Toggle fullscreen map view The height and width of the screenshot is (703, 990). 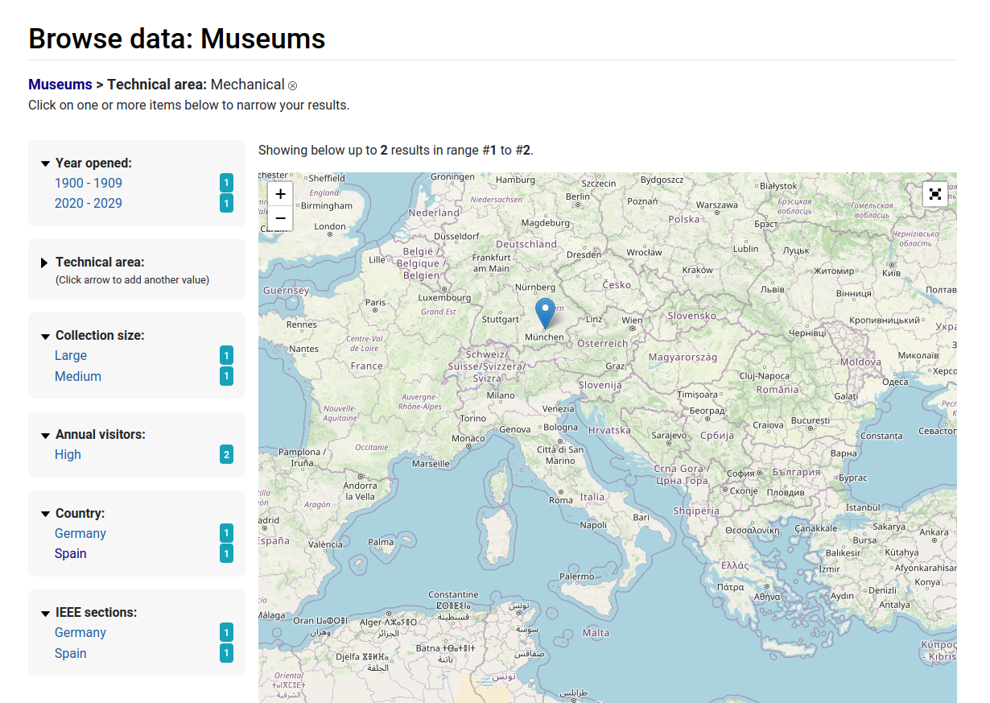934,194
